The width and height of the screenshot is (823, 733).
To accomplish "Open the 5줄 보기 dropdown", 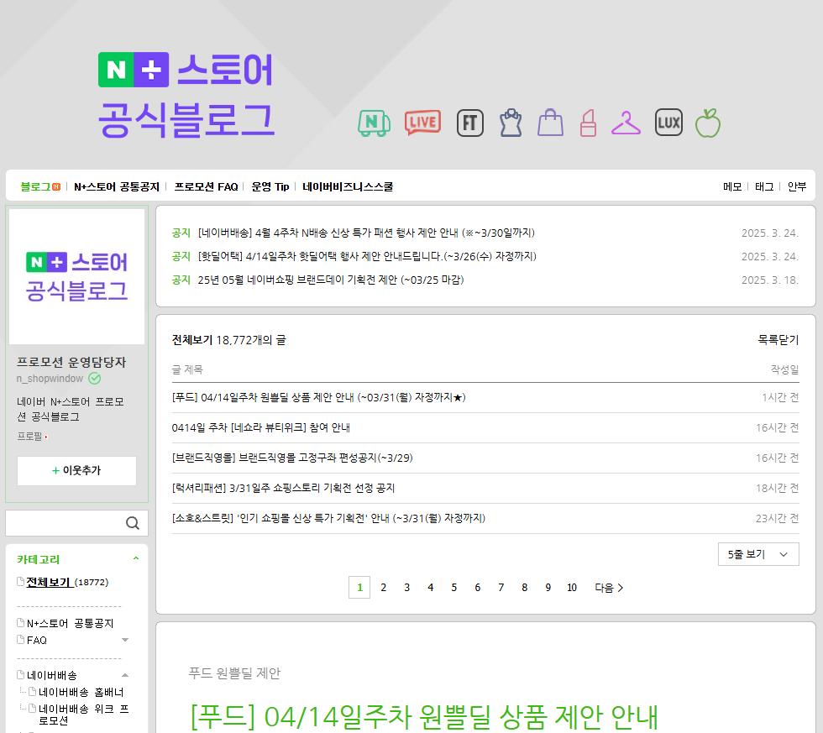I will (758, 554).
